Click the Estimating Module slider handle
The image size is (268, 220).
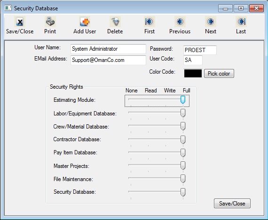pos(183,99)
